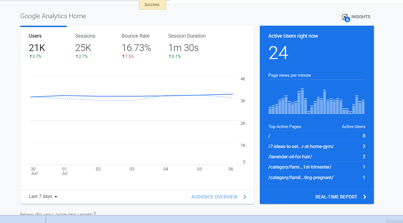The height and width of the screenshot is (223, 403).
Task: Open the /lavender-oil-for-hair/ active page
Action: 290,157
